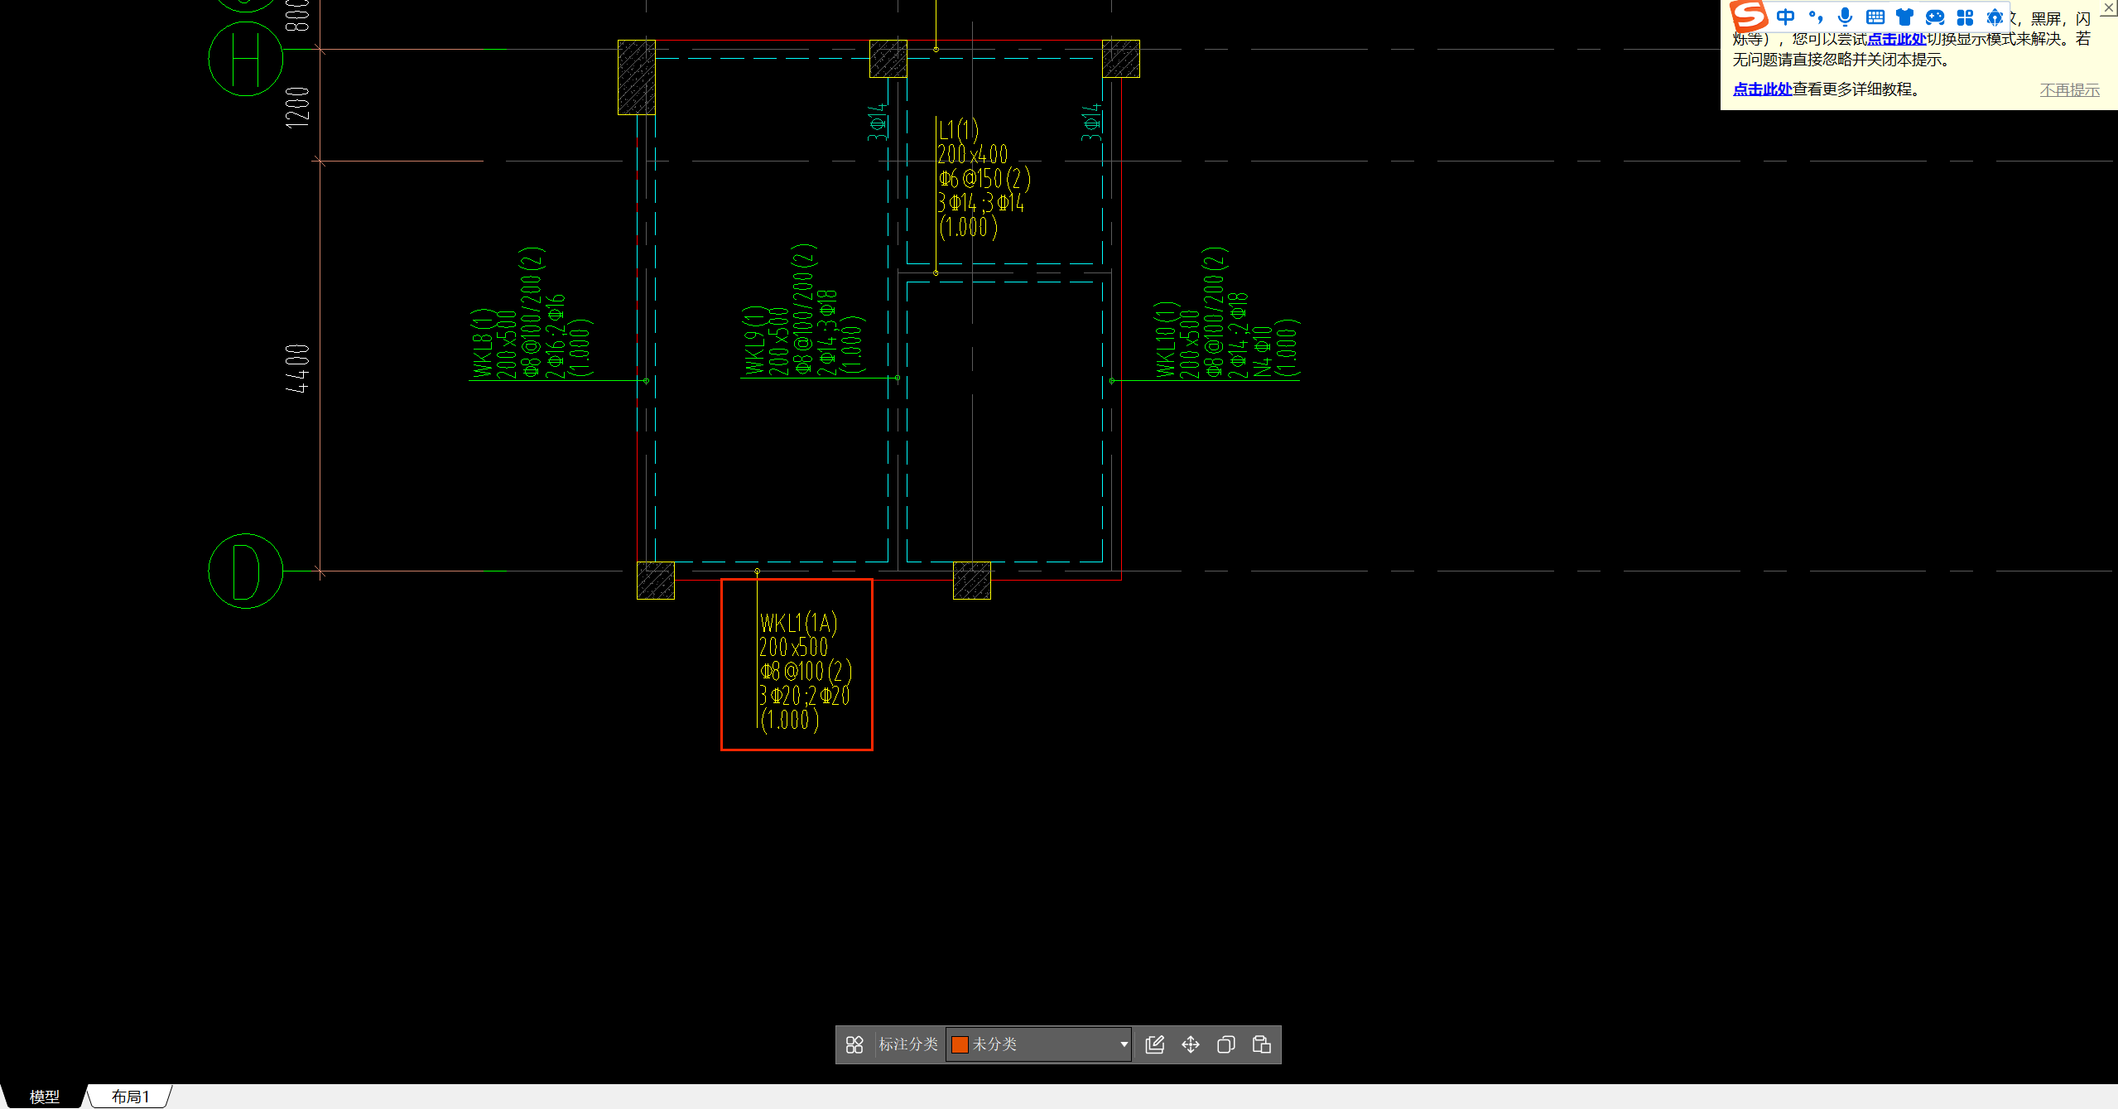Click the 标注分类 label in bottom toolbar
The height and width of the screenshot is (1109, 2118).
[x=908, y=1044]
